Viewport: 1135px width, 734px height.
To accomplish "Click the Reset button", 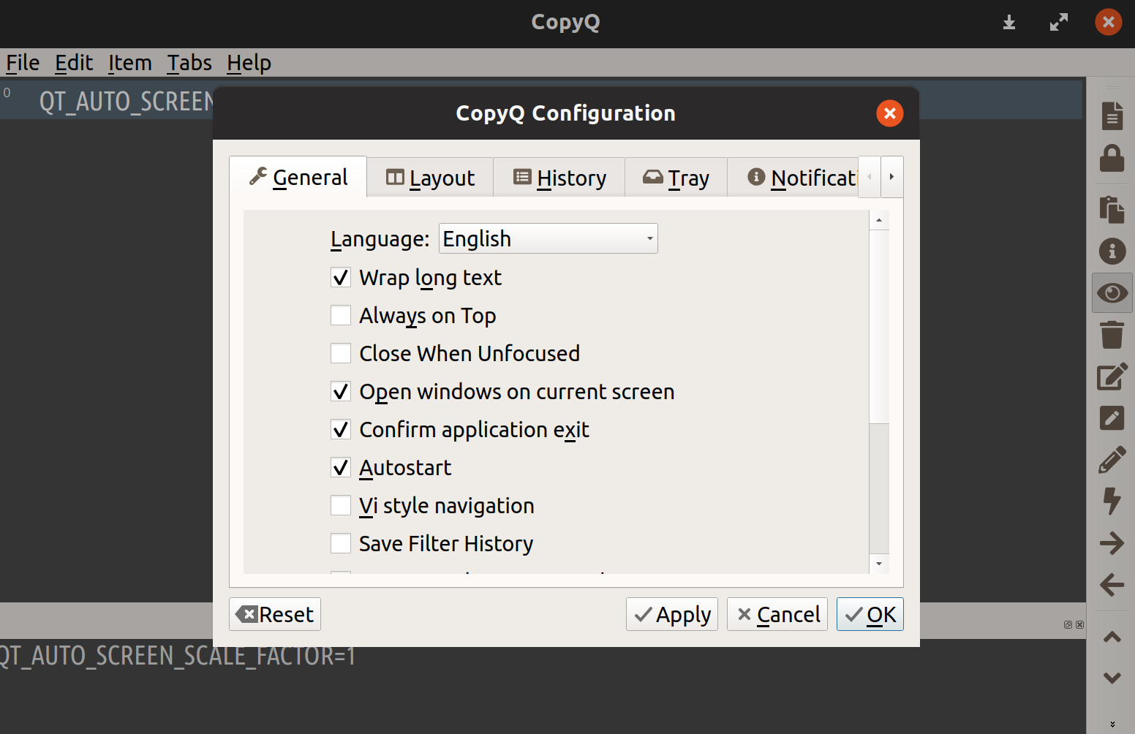I will point(275,614).
